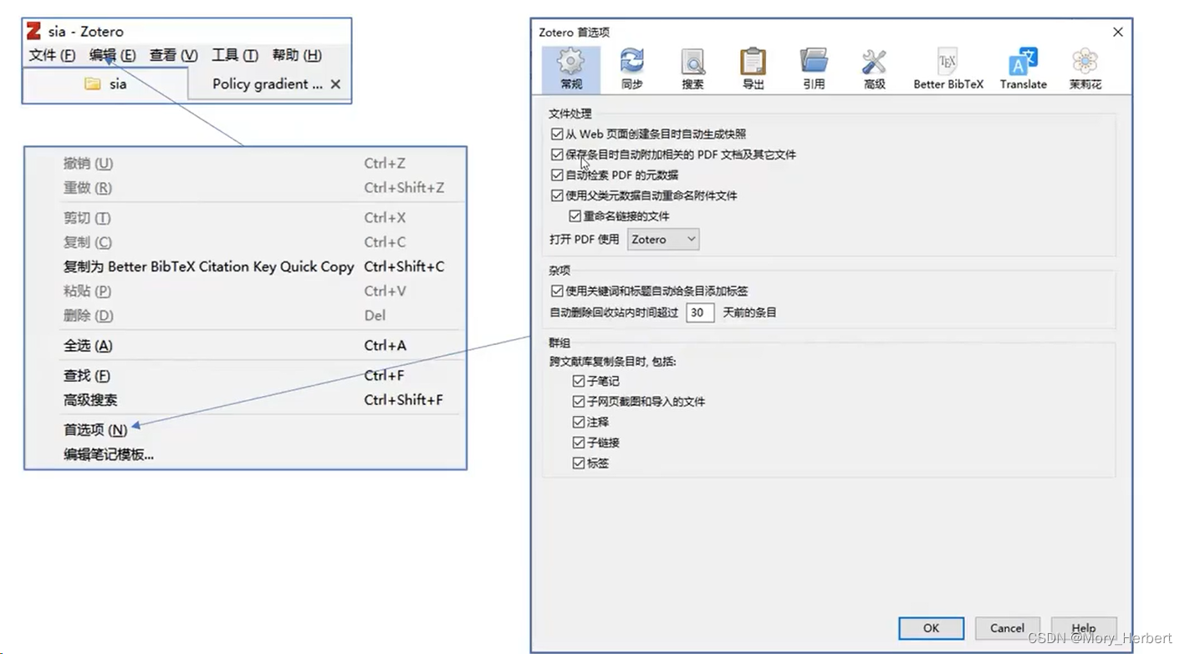
Task: Toggle 标签 checkbox in 群组 section
Action: coord(578,463)
